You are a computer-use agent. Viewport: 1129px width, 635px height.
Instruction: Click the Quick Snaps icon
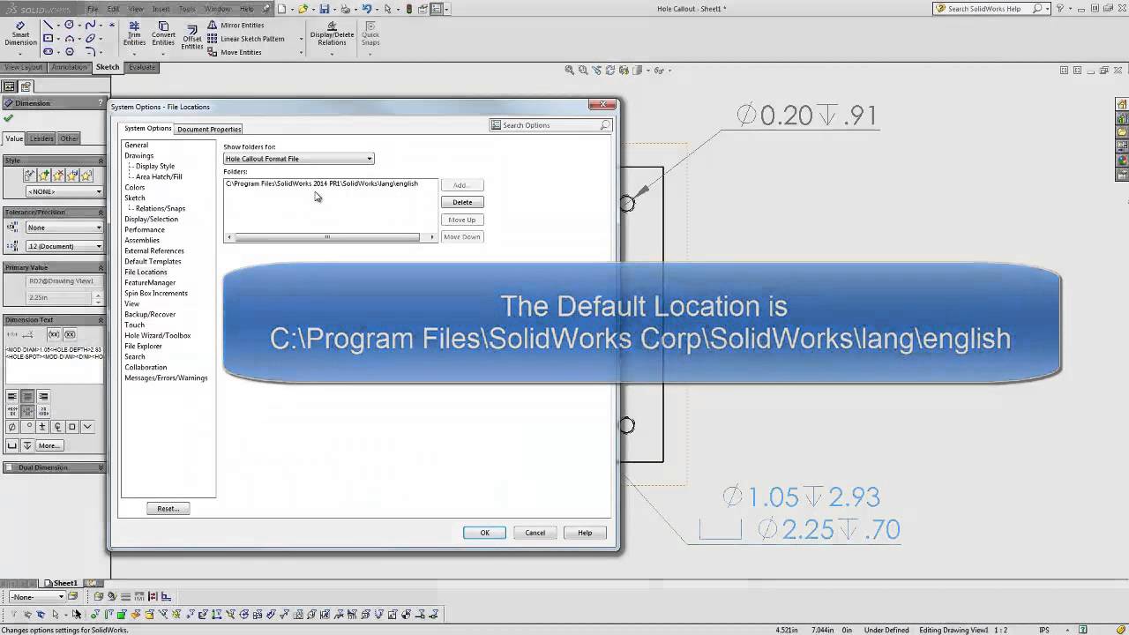click(370, 34)
